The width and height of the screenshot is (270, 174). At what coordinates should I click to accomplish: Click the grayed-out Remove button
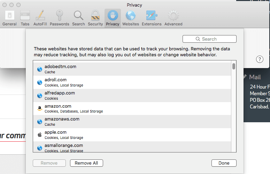pyautogui.click(x=49, y=163)
